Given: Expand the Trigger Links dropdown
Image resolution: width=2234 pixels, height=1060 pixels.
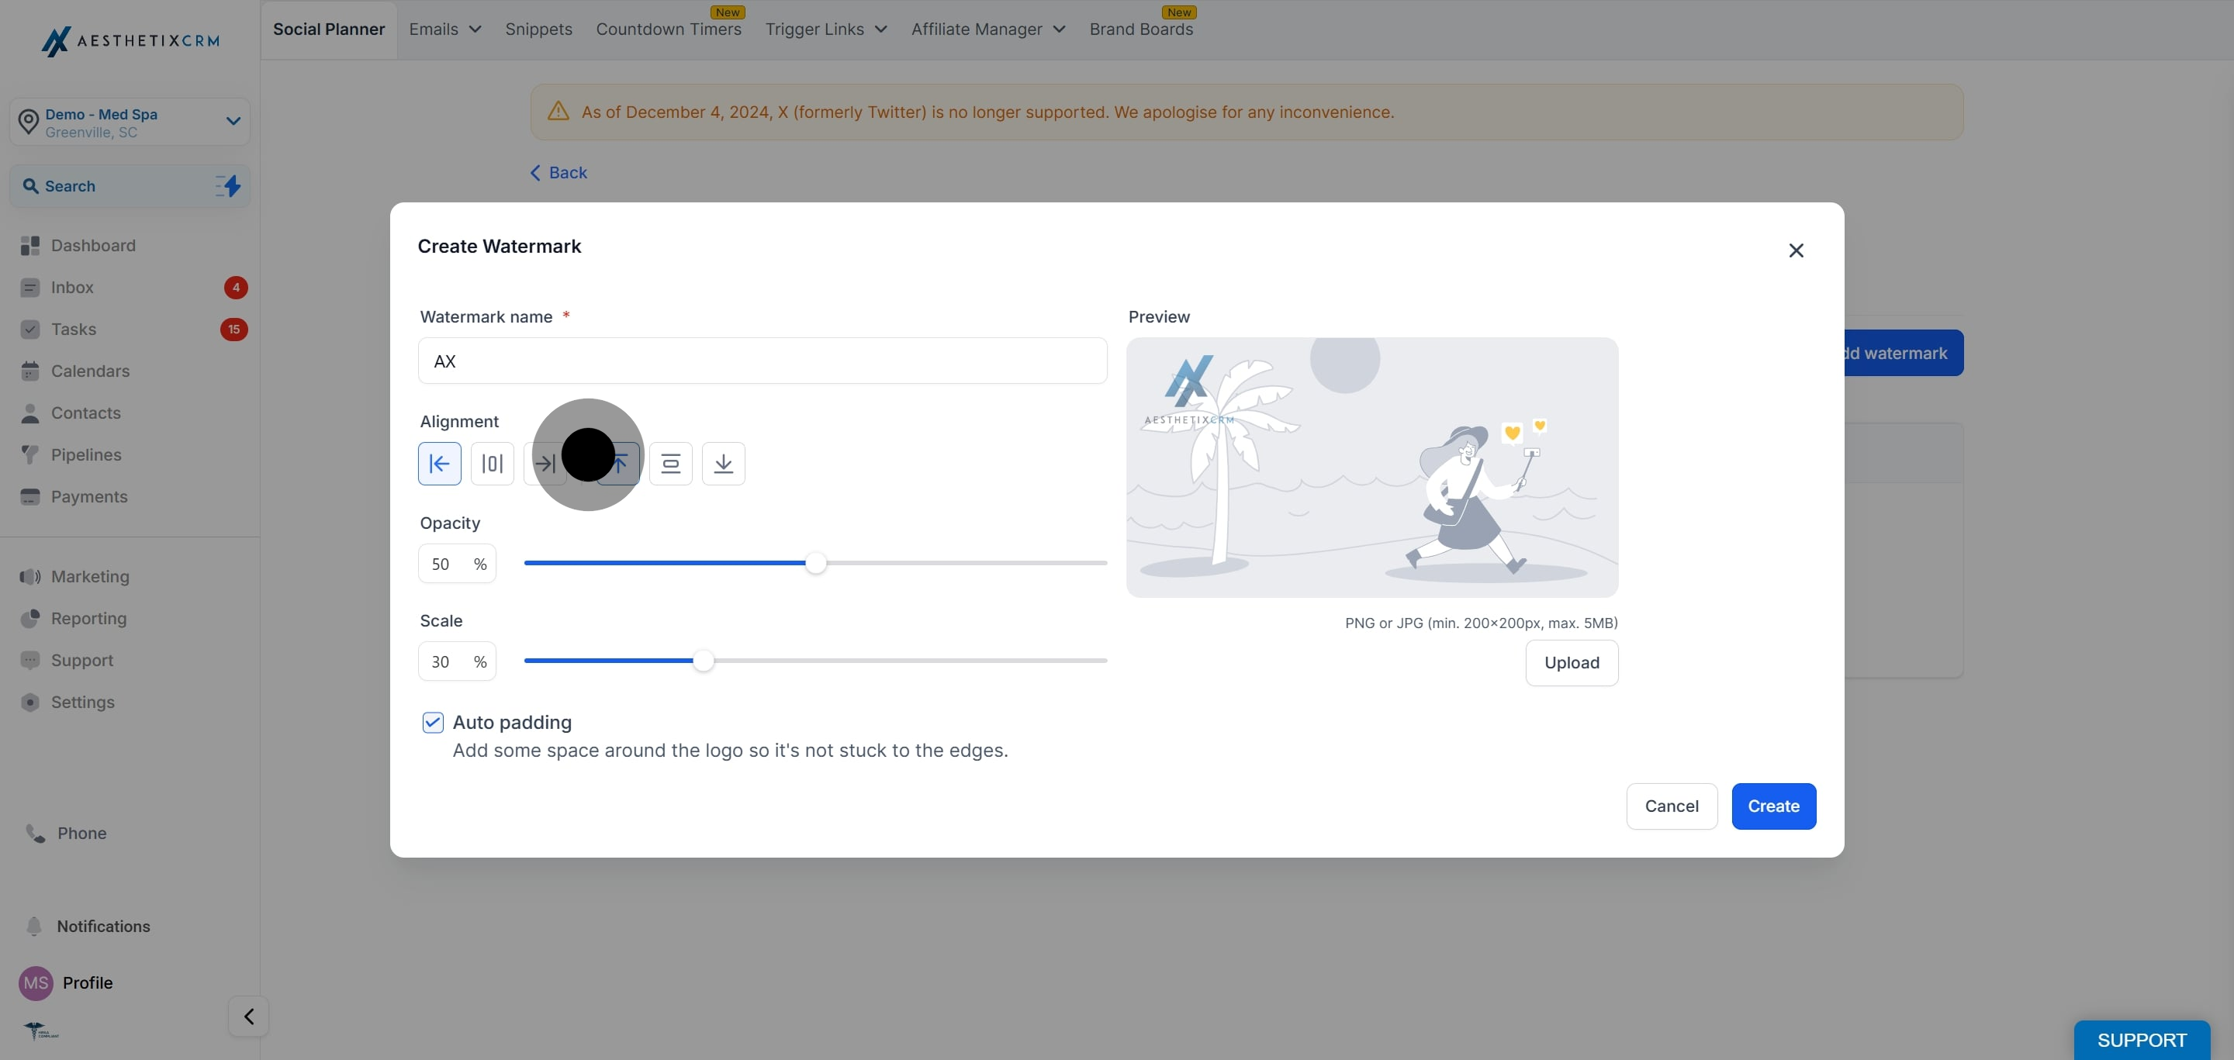Looking at the screenshot, I should pyautogui.click(x=825, y=29).
